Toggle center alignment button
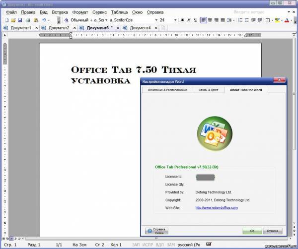Screen dimensions: 298x249 coord(210,20)
